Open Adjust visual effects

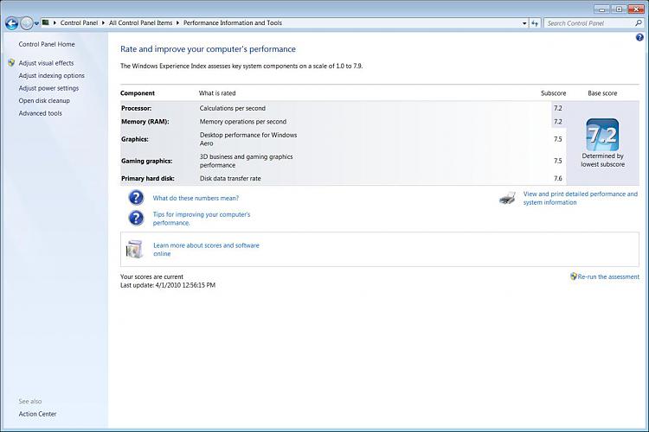click(x=46, y=63)
